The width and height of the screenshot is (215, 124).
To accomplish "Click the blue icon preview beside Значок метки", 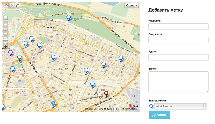I will 151,107.
